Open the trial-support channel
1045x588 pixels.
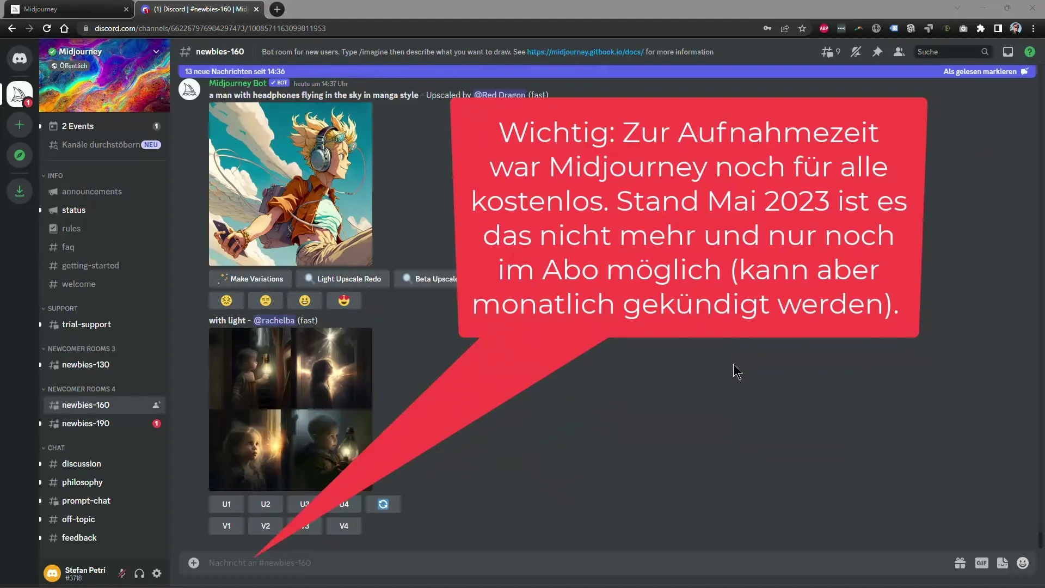[104, 324]
